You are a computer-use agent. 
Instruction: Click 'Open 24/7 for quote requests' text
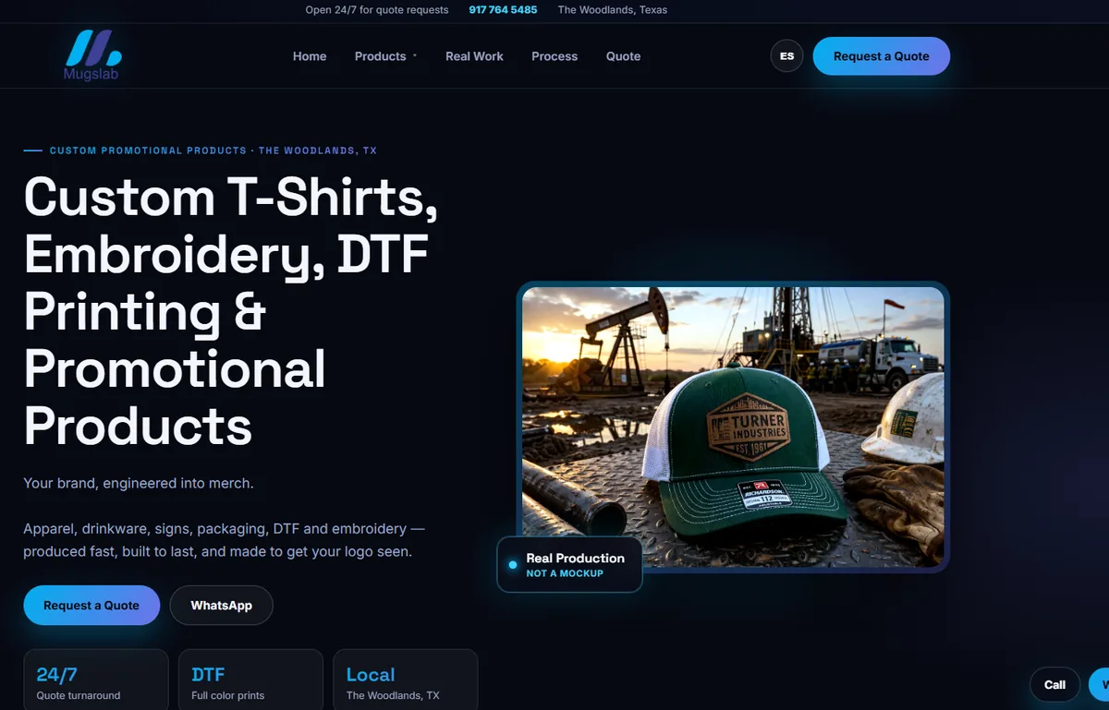377,10
